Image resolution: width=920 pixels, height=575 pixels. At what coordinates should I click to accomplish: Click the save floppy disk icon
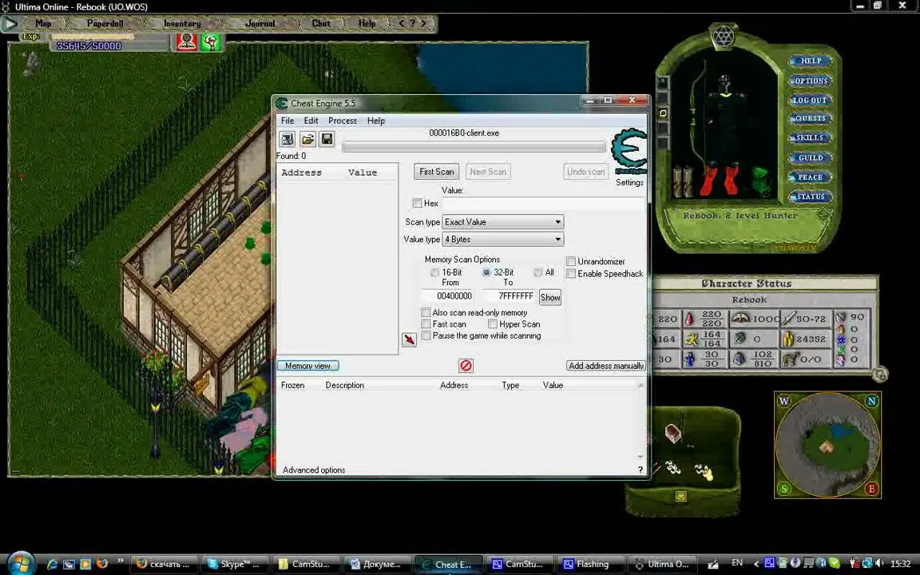coord(327,139)
